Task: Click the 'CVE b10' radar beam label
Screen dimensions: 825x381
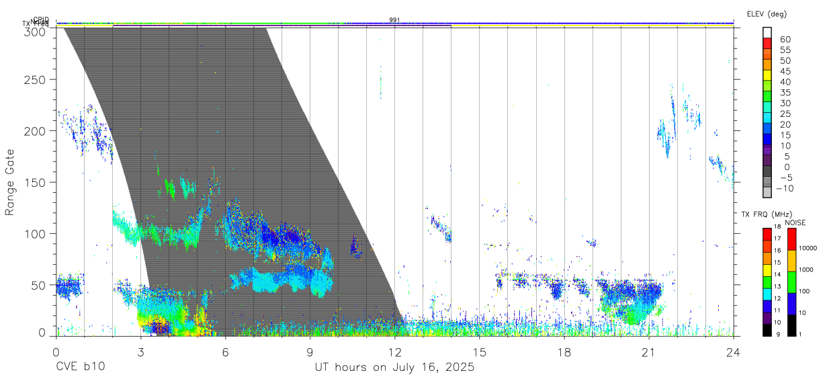Action: [x=80, y=368]
